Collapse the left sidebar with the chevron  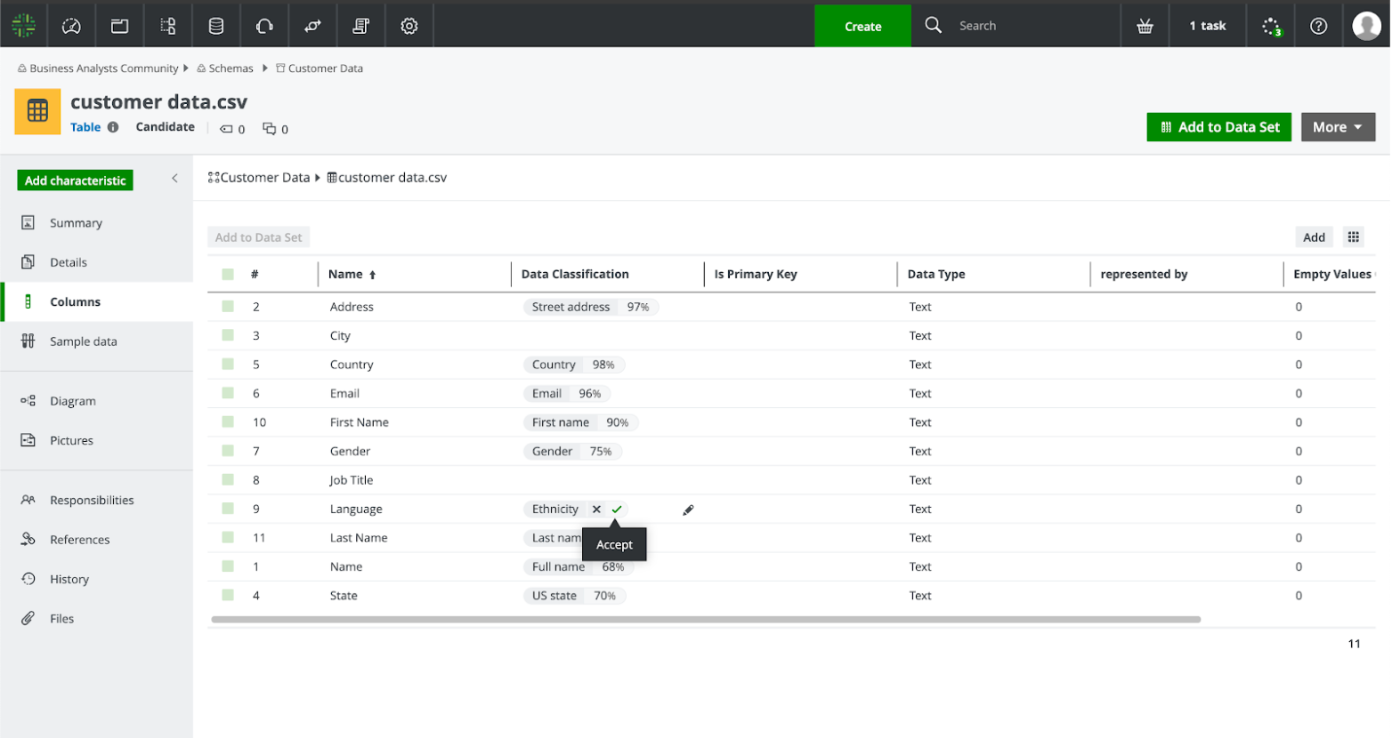(174, 179)
